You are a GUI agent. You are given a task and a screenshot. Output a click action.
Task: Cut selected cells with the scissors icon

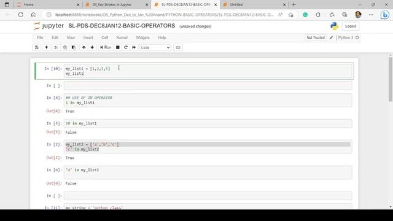(56, 47)
